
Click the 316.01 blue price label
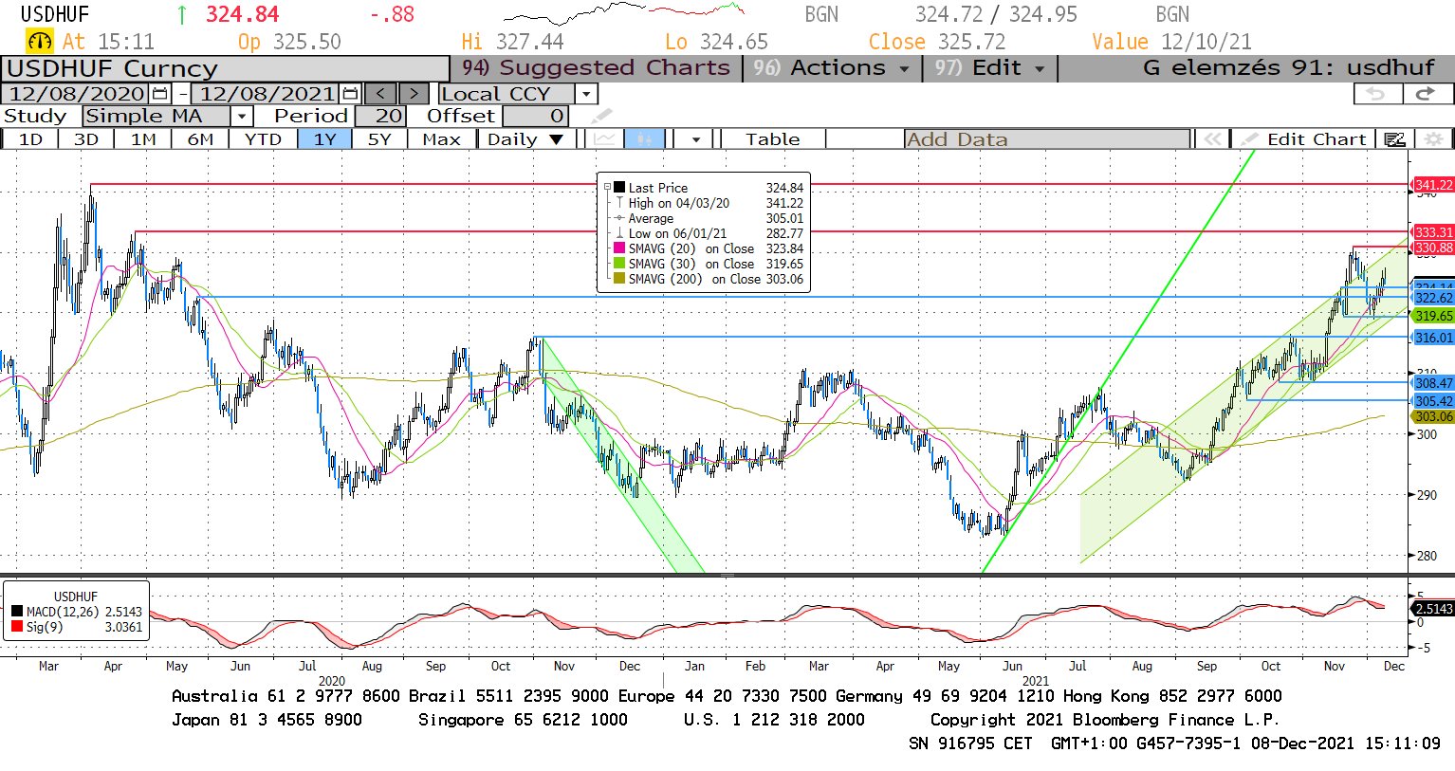(1433, 338)
